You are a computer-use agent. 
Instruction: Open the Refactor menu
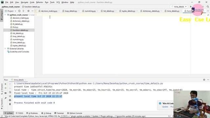(40, 2)
